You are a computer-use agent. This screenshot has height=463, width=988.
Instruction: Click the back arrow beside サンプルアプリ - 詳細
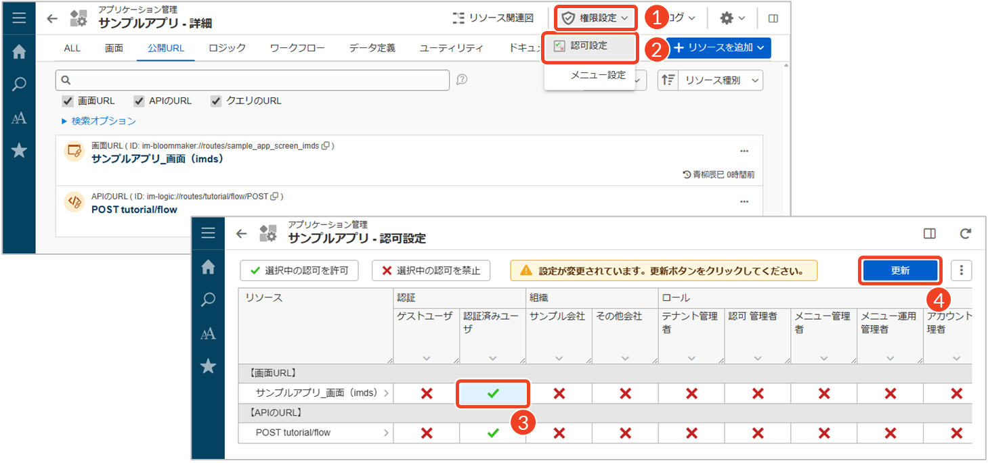coord(52,18)
